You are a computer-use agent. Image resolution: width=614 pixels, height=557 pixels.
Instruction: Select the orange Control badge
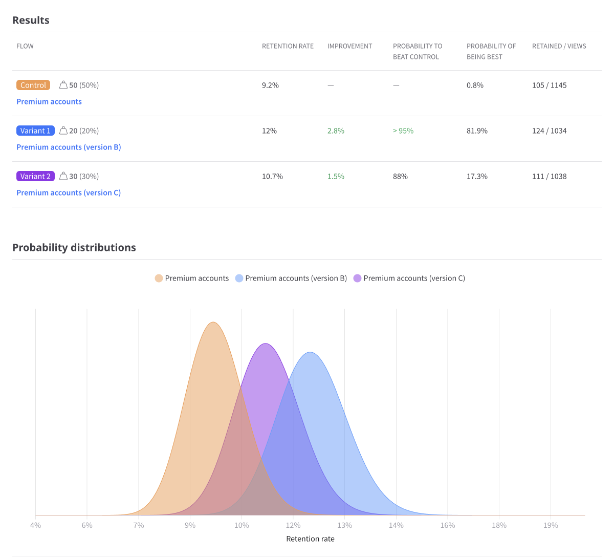pos(33,85)
